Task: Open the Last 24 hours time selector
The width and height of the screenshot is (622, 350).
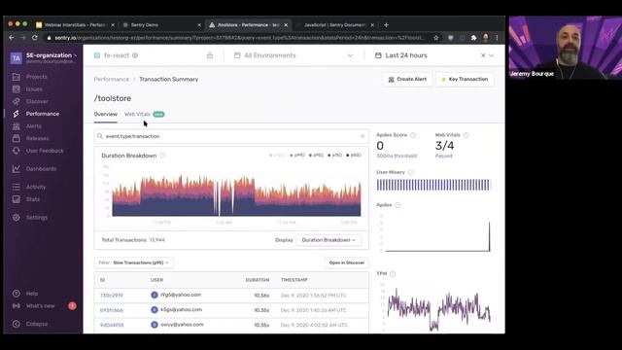Action: [x=434, y=55]
